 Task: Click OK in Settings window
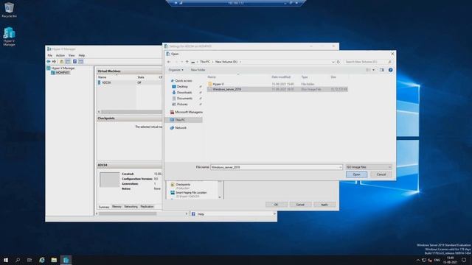[x=276, y=205]
